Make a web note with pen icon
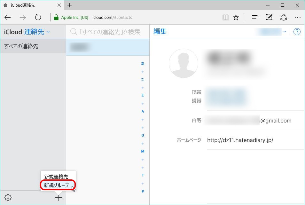Screen dimensions: 305x205 [269, 17]
